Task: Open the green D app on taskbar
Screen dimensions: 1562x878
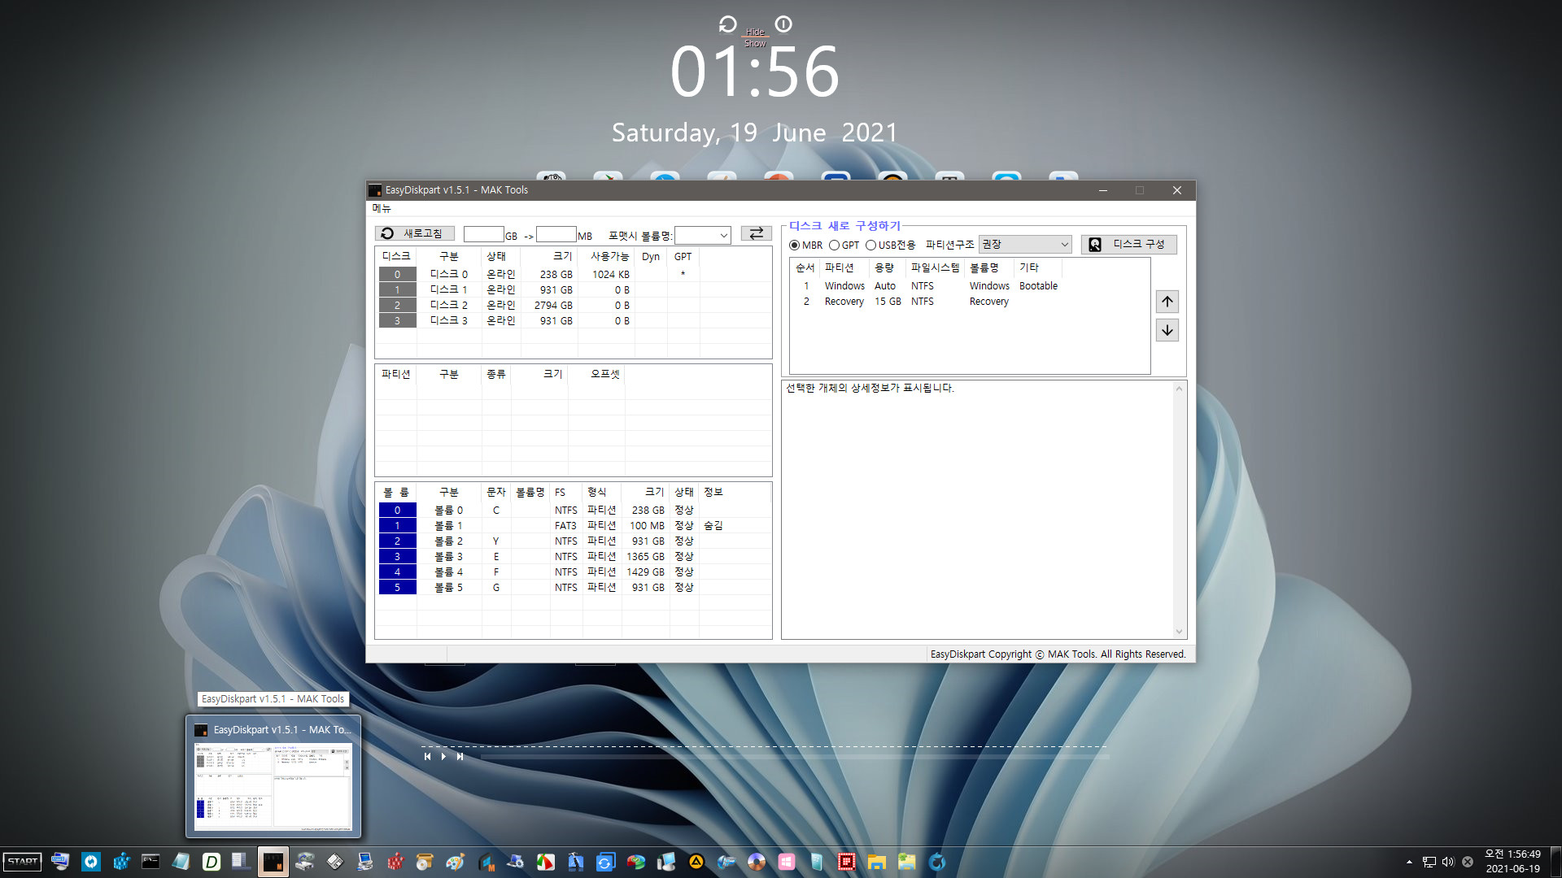Action: (211, 862)
